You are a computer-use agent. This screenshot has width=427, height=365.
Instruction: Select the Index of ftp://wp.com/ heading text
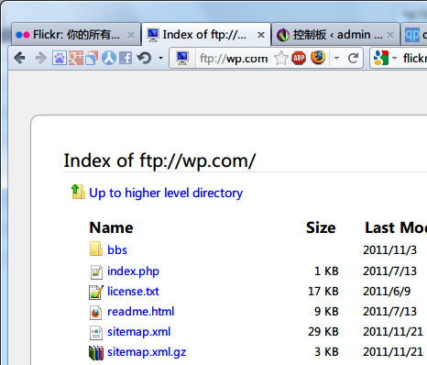click(159, 160)
